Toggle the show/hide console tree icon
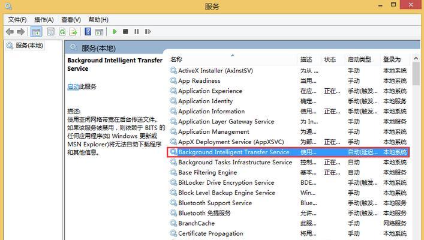The image size is (424, 240). [36, 32]
